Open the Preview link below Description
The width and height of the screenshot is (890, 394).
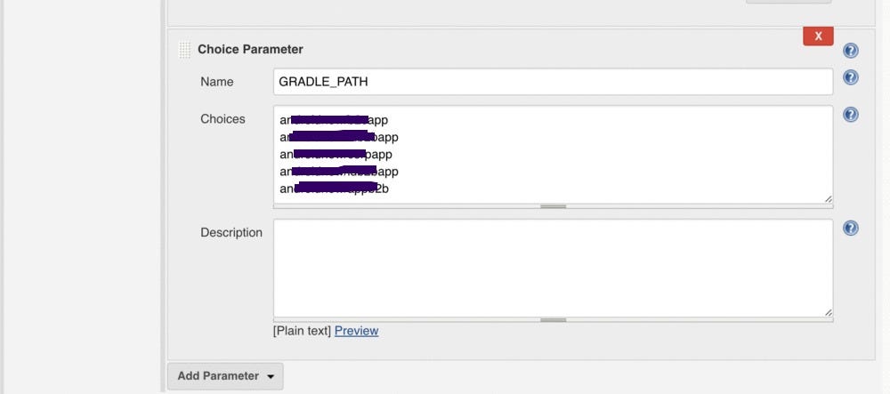click(356, 331)
